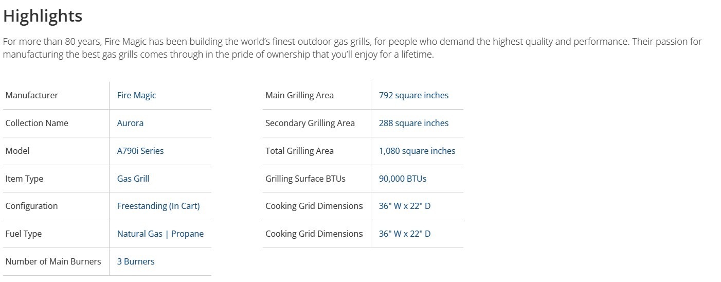This screenshot has height=282, width=721.
Task: Click the Main Grilling Area label
Action: click(299, 95)
